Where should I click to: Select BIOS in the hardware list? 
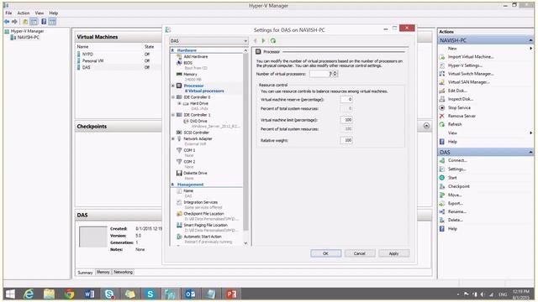pos(187,63)
